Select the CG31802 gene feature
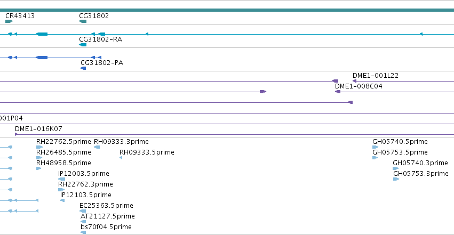 pos(83,21)
